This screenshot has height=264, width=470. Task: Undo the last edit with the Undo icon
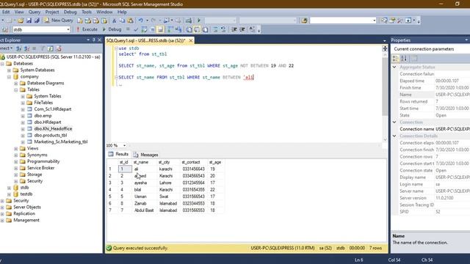(x=140, y=21)
